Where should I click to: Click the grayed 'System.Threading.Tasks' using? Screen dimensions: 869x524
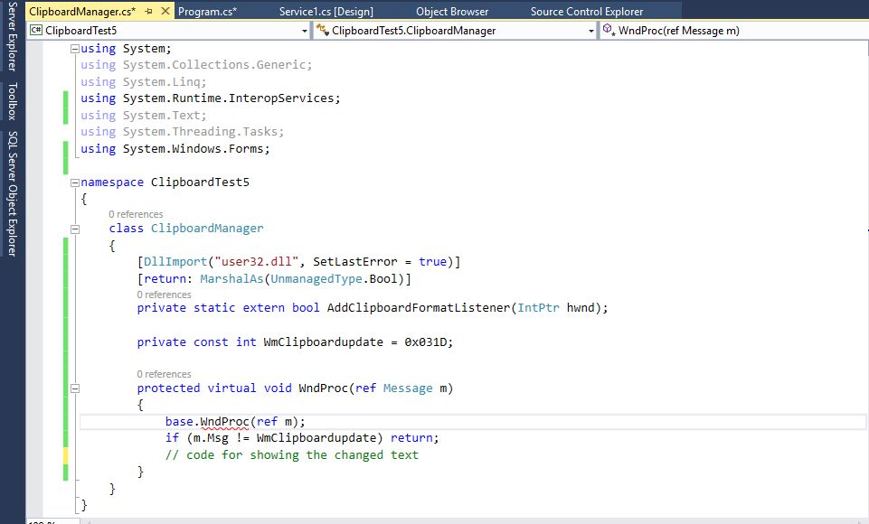203,132
